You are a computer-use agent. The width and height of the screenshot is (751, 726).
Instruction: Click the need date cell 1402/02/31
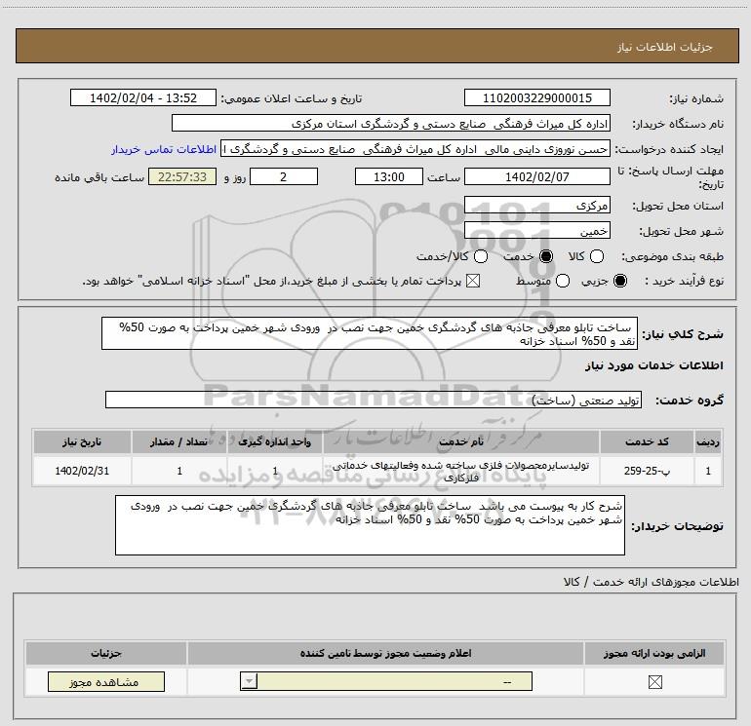click(x=82, y=471)
